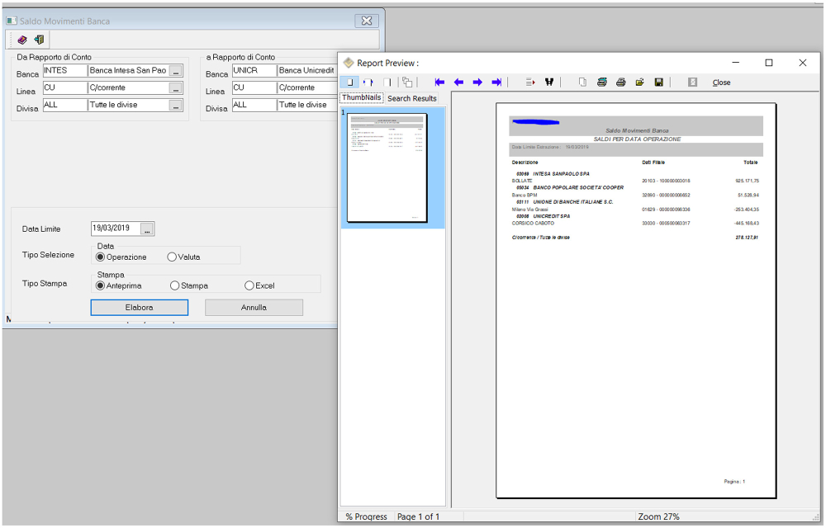Select the Valuta radio button
The image size is (826, 528).
[x=172, y=257]
